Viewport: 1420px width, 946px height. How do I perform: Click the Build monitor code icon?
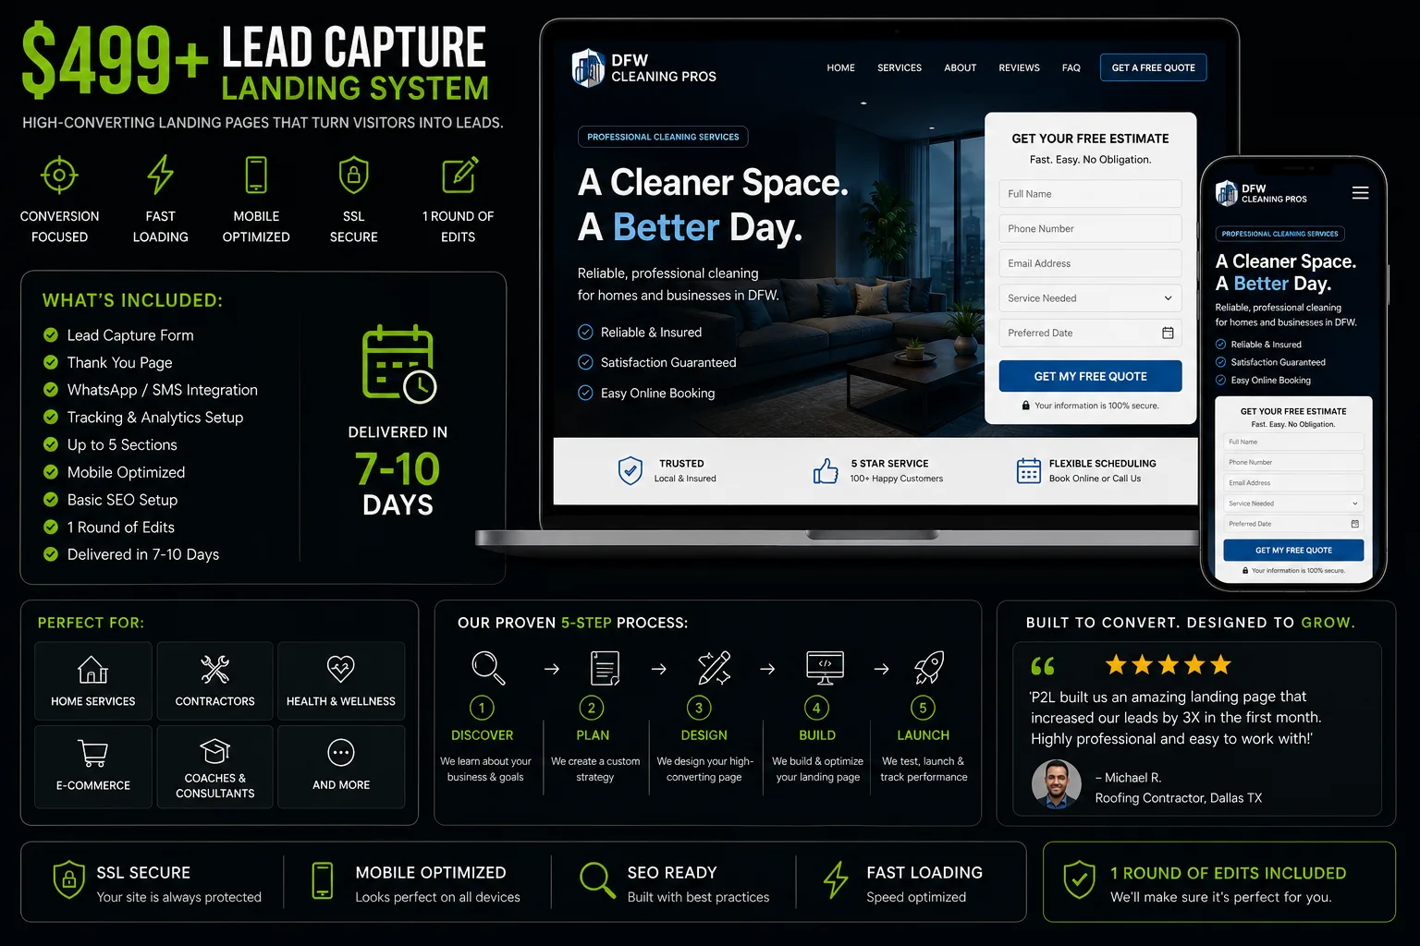point(825,667)
